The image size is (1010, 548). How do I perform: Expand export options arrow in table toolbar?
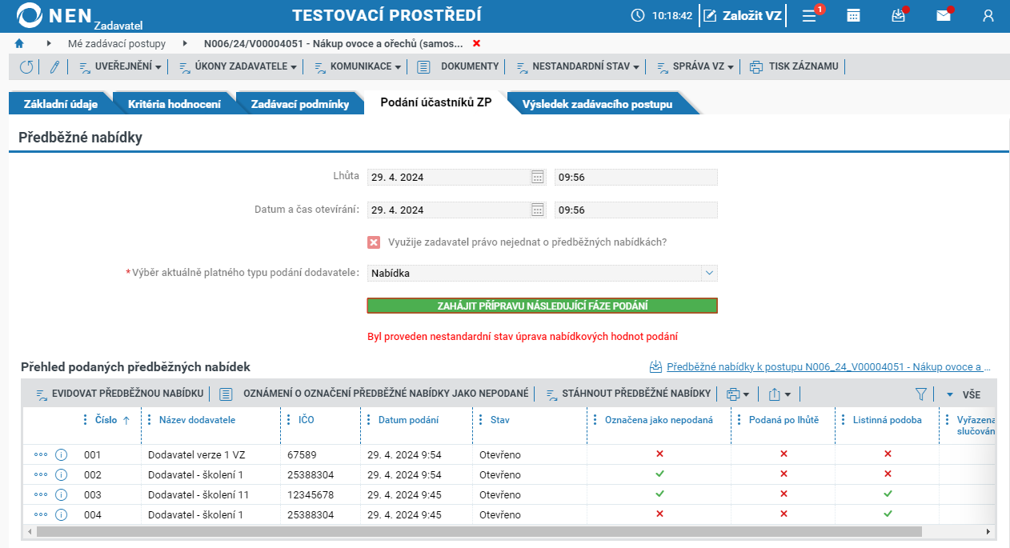[788, 394]
